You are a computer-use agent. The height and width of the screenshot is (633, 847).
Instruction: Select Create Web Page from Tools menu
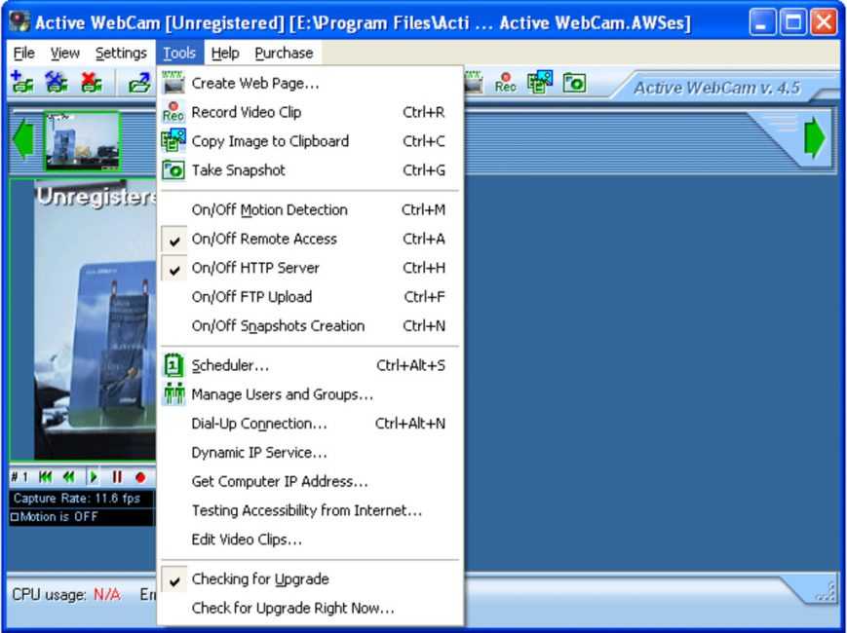pos(255,84)
